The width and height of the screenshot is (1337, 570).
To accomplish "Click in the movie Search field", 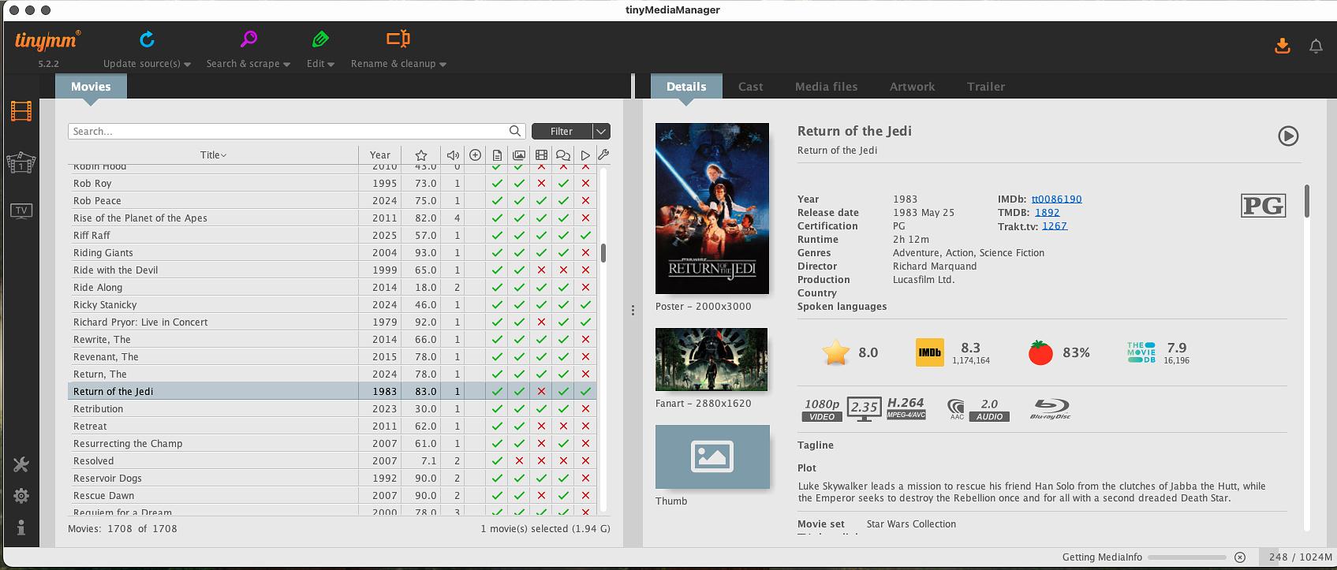I will 288,132.
